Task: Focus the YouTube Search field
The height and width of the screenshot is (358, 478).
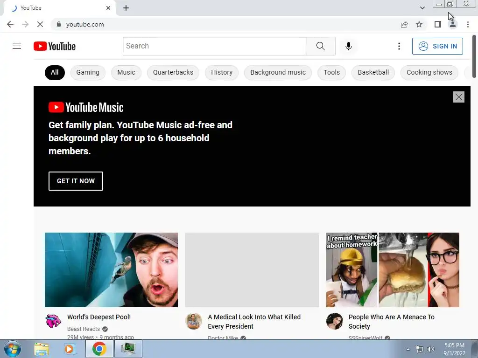Action: coord(214,46)
